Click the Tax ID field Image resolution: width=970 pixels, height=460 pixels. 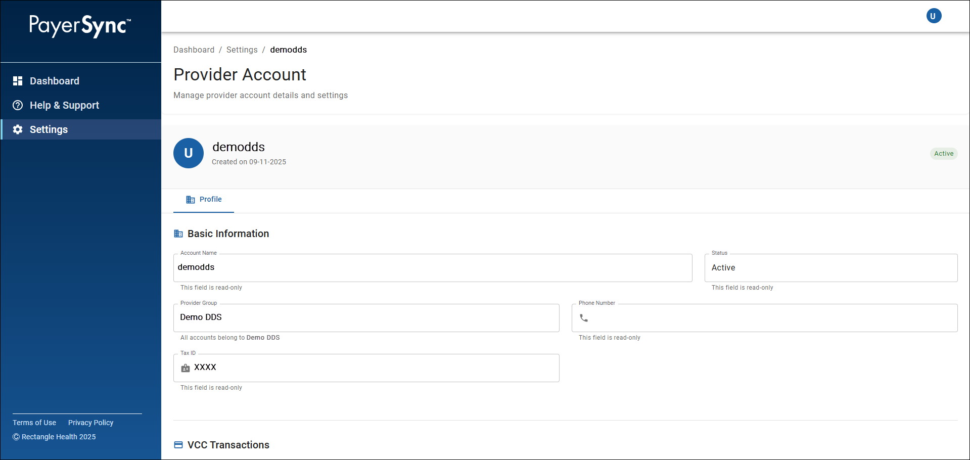pyautogui.click(x=366, y=368)
